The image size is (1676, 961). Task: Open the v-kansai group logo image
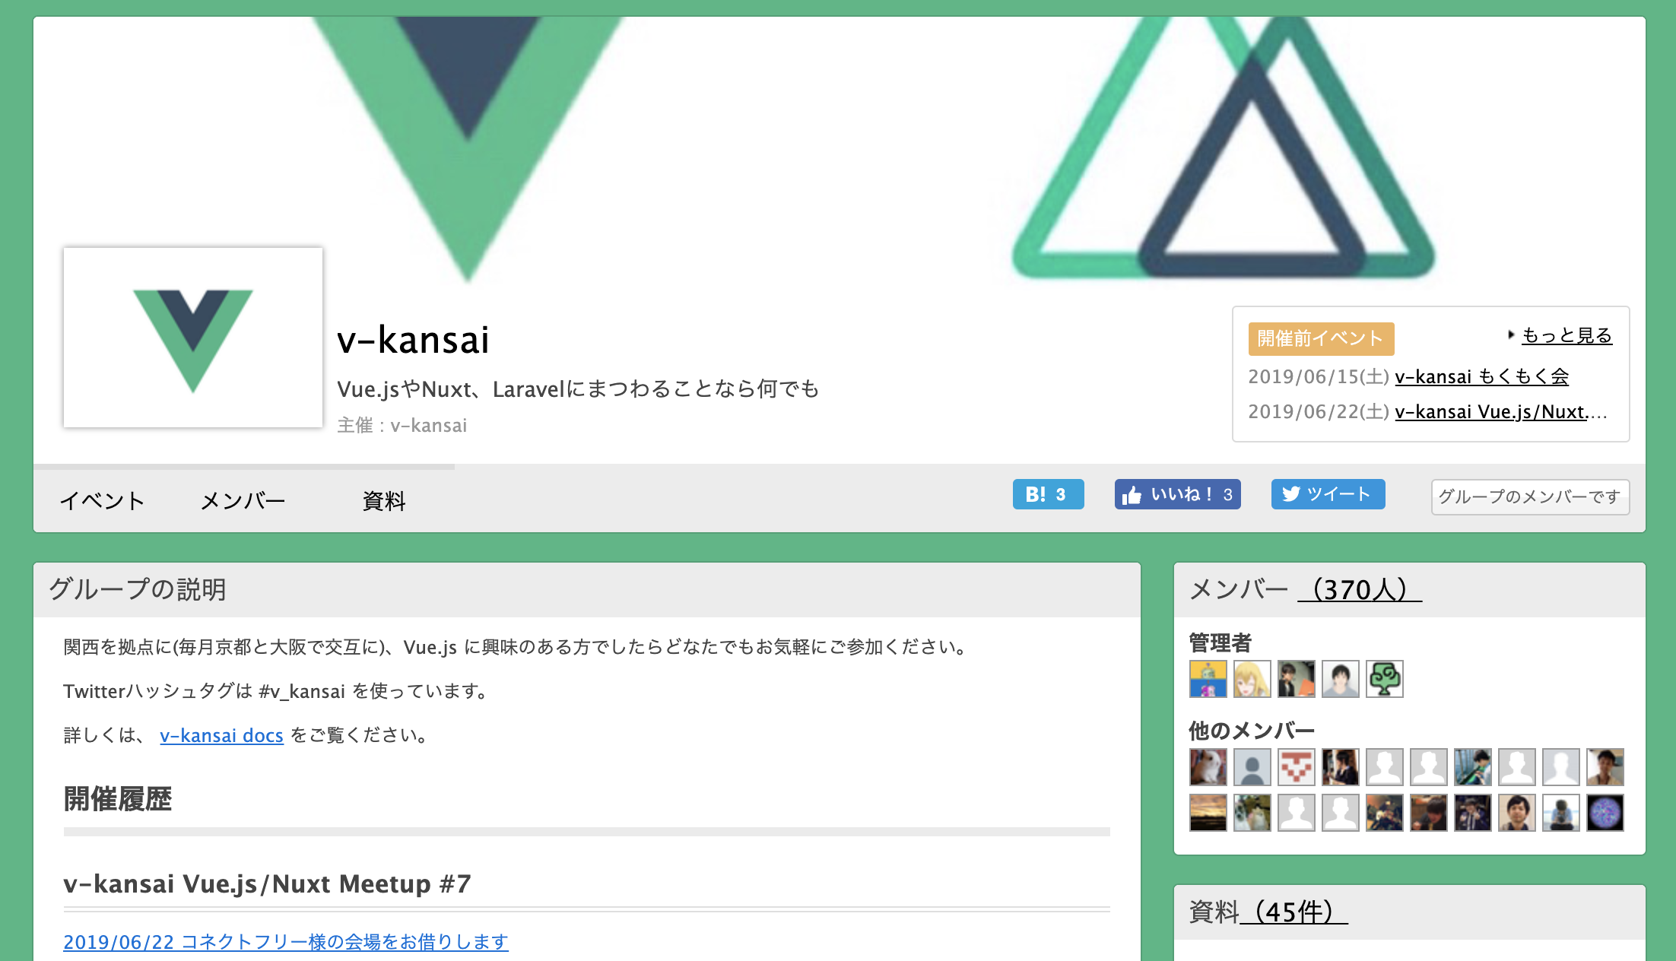[x=193, y=338]
